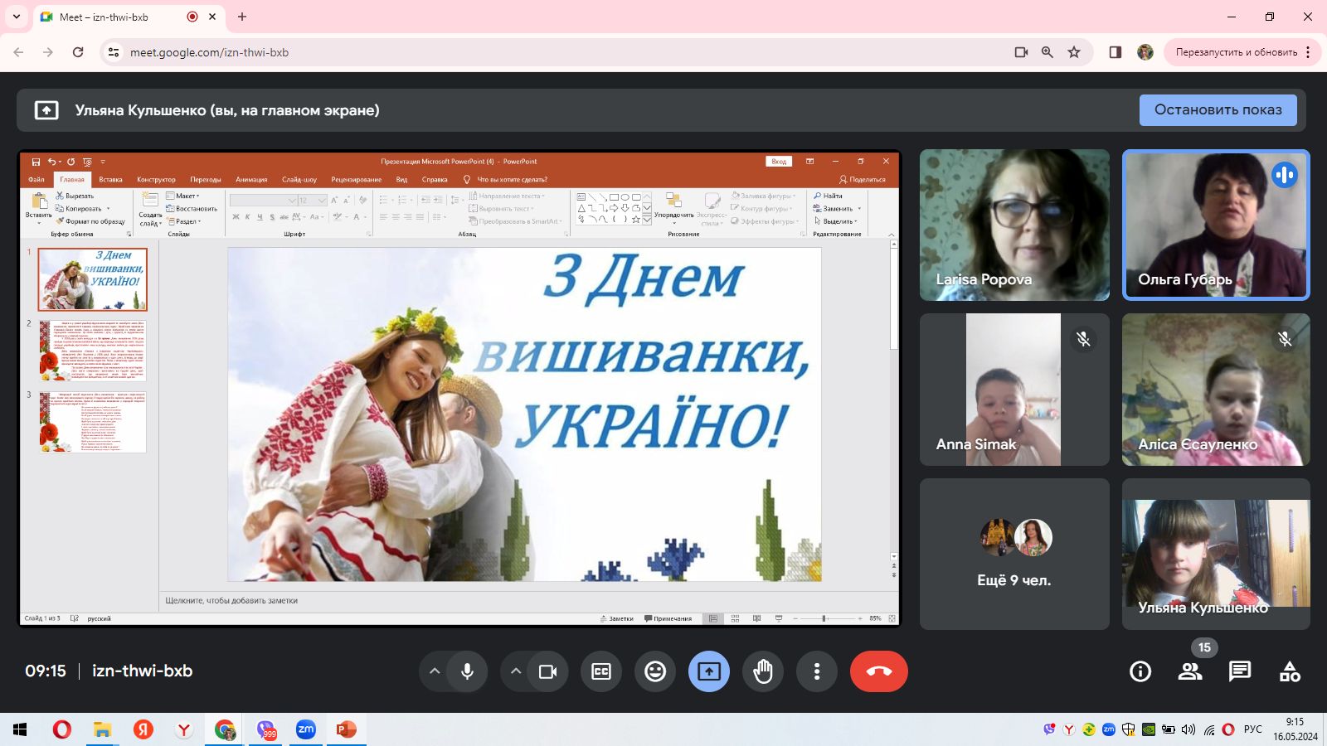Open PowerPoint from the Windows taskbar

tap(346, 729)
